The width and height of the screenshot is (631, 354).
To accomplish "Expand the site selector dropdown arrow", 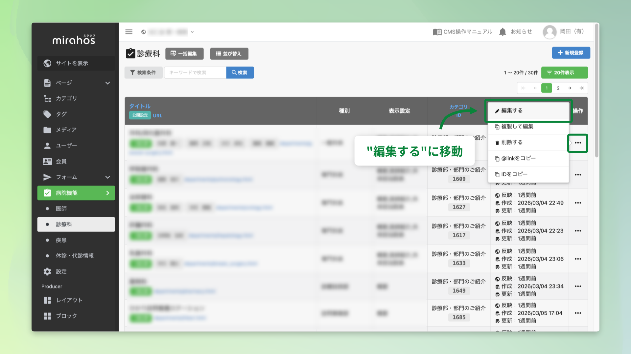I will 192,32.
